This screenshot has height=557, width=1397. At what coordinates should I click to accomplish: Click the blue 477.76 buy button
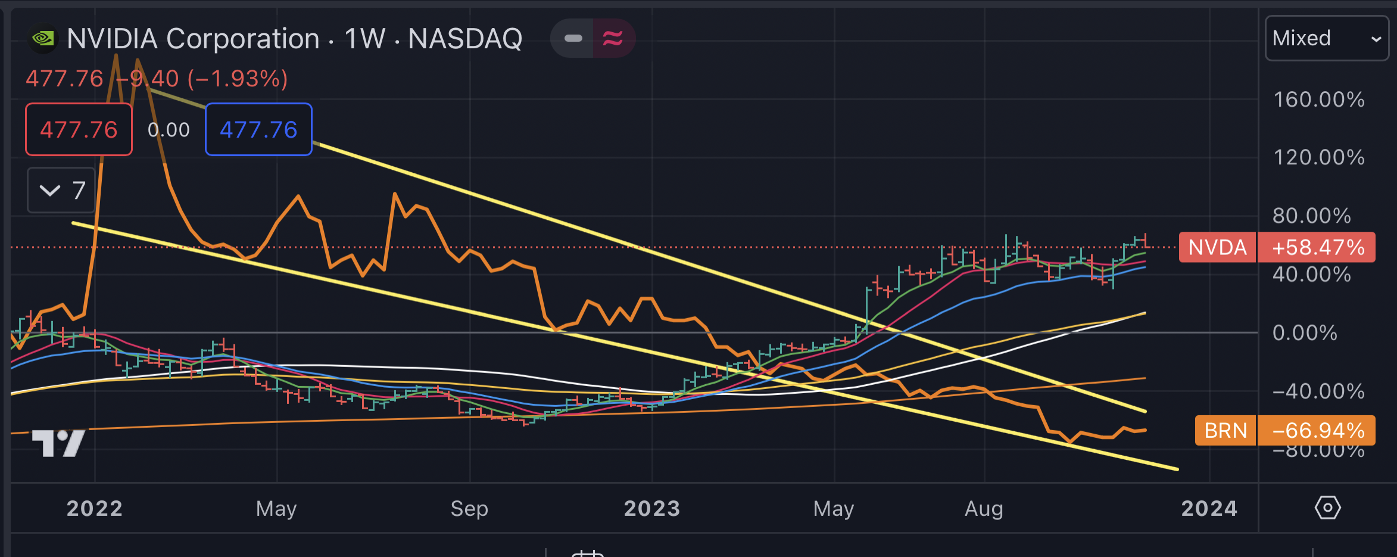pyautogui.click(x=258, y=130)
